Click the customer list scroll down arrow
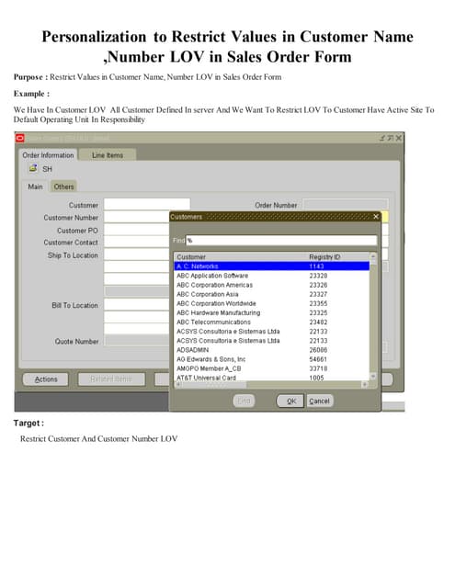Image resolution: width=455 pixels, height=588 pixels. point(373,377)
